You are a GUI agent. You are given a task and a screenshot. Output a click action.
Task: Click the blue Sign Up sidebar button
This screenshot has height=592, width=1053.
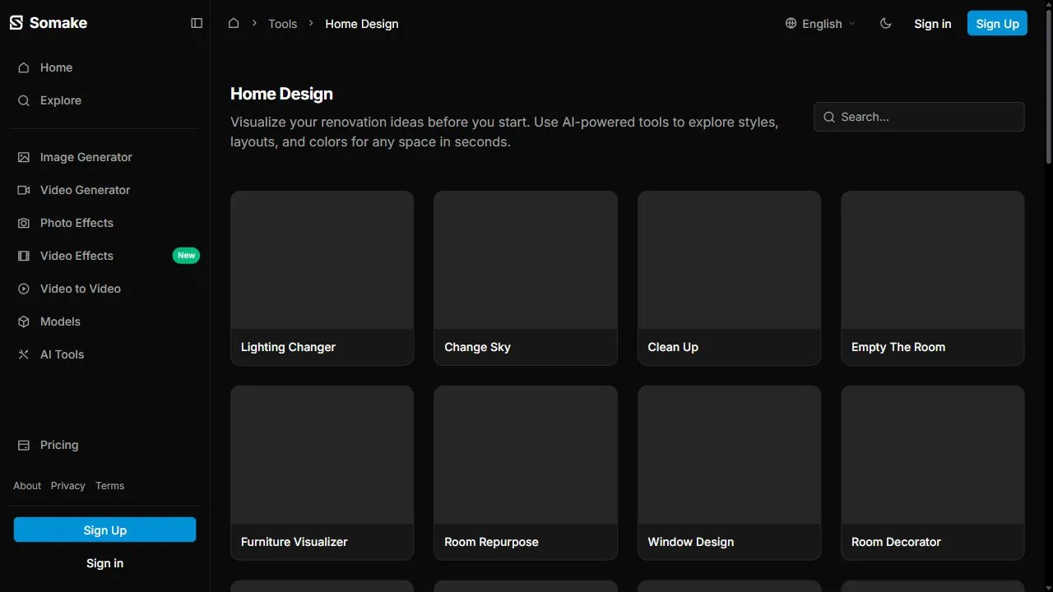coord(105,530)
